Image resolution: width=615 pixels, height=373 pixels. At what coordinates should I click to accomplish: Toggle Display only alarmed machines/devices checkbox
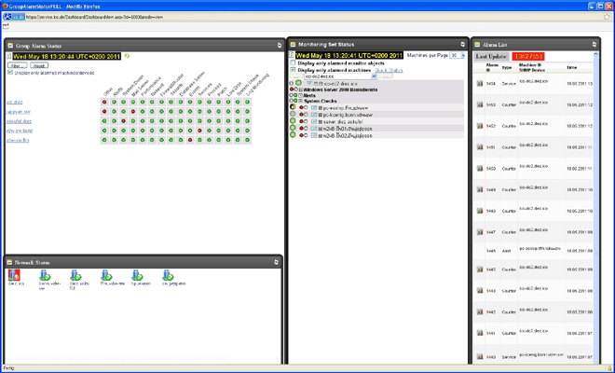click(10, 72)
